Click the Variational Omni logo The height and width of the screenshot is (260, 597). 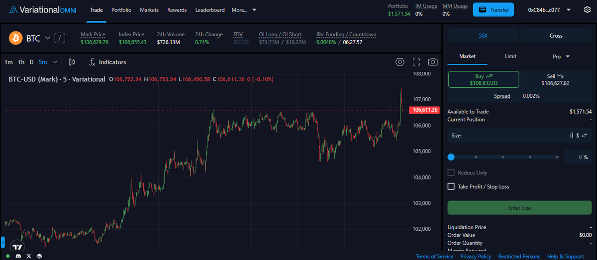coord(42,10)
